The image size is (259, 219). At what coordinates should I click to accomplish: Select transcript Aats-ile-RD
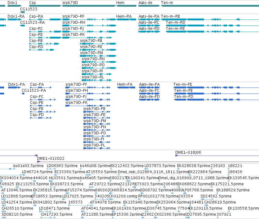(149, 29)
